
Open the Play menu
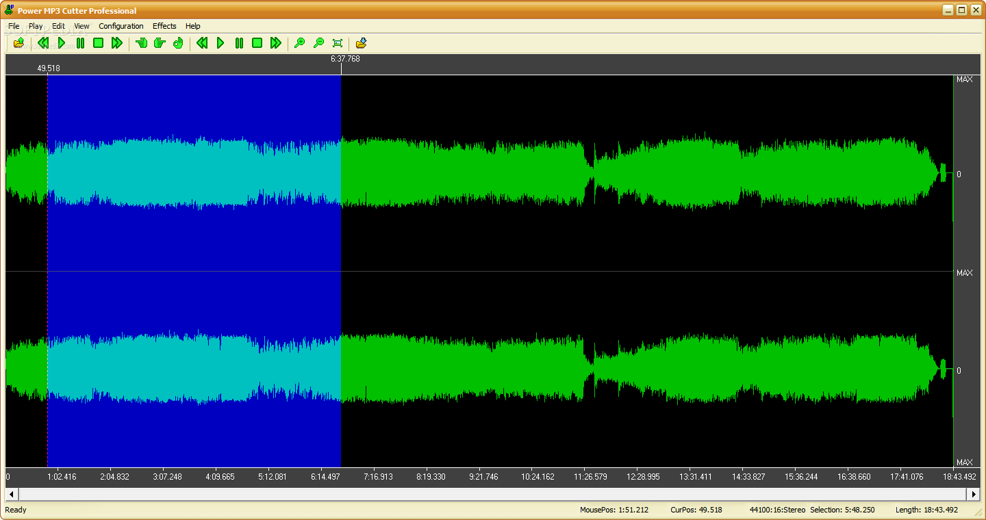pyautogui.click(x=36, y=26)
